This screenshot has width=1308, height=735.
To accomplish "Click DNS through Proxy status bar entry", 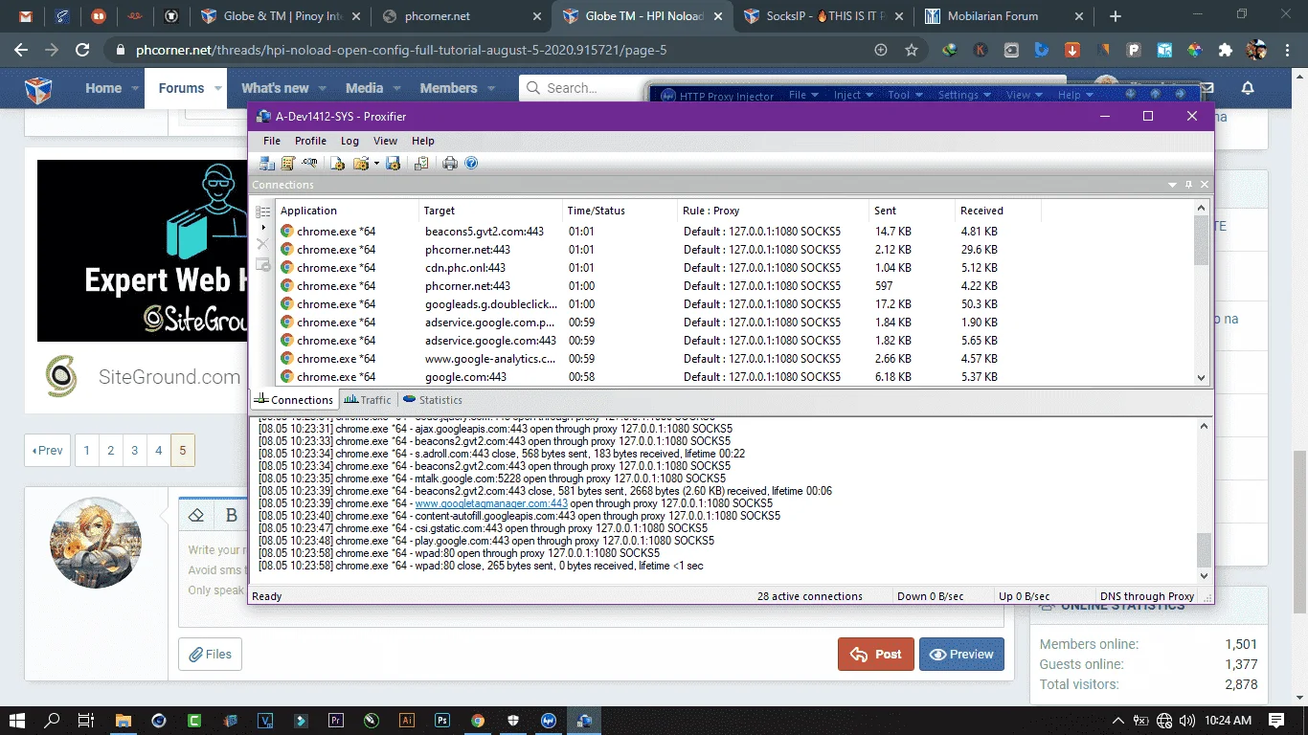I will 1147,596.
